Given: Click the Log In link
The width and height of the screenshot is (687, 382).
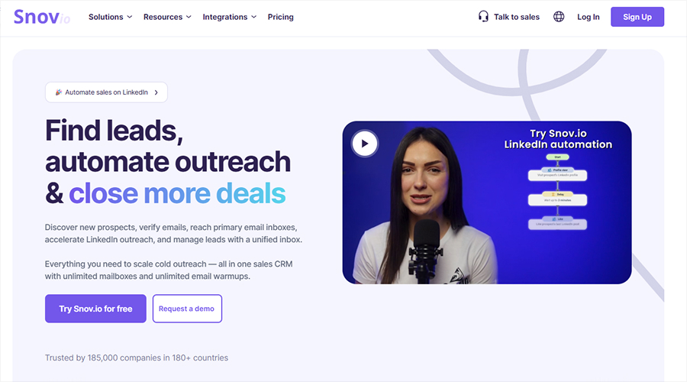Looking at the screenshot, I should click(x=588, y=17).
